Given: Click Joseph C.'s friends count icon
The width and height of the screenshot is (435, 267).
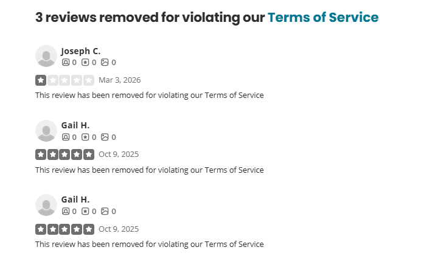Looking at the screenshot, I should click(66, 62).
